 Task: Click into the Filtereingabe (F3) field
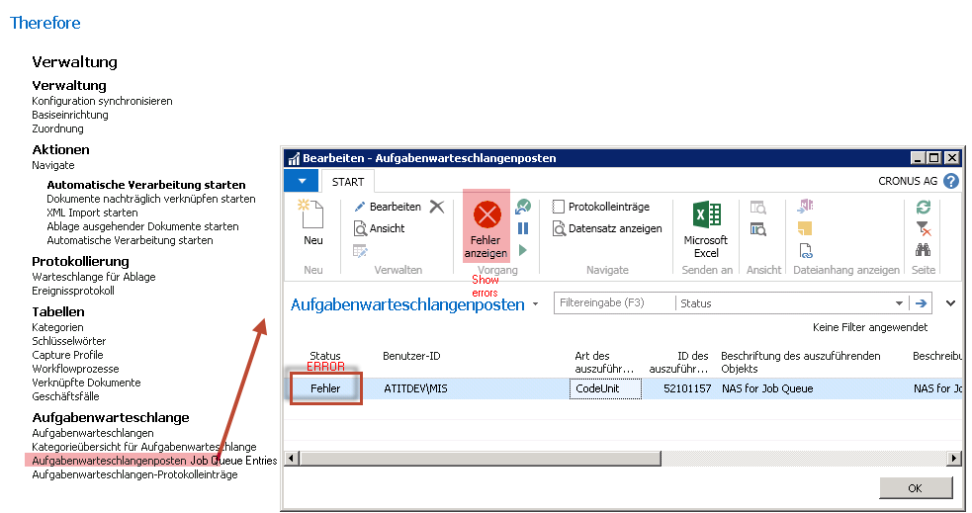coord(613,303)
